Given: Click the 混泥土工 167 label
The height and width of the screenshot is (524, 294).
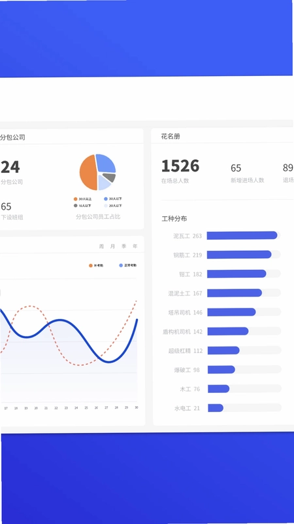Looking at the screenshot, I should click(186, 293).
